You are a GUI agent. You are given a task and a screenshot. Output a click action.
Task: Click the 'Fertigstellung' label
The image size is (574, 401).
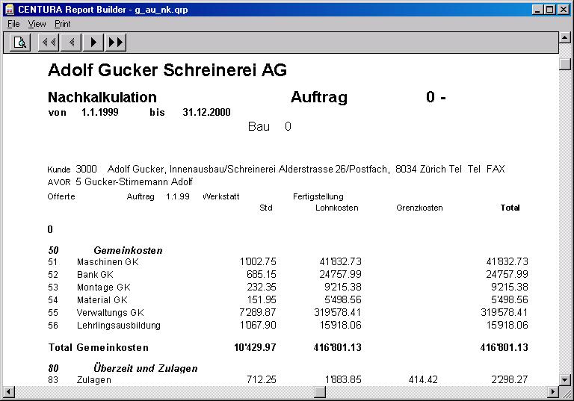(x=318, y=197)
